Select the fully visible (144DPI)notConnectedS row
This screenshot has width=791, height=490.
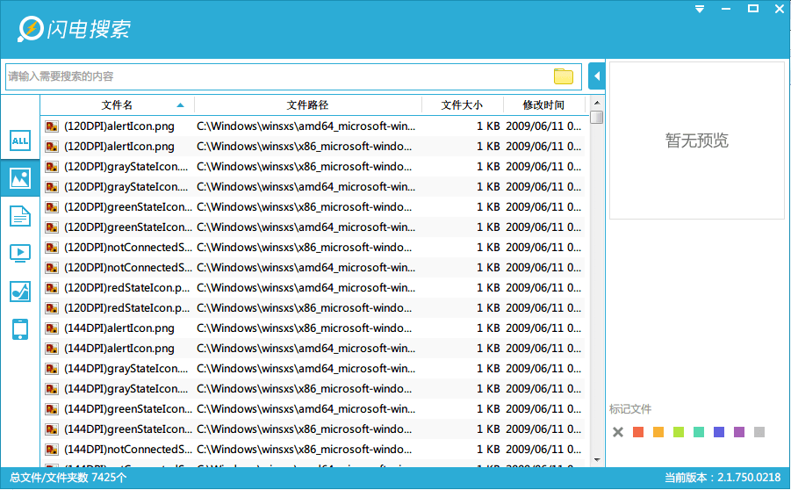point(313,449)
